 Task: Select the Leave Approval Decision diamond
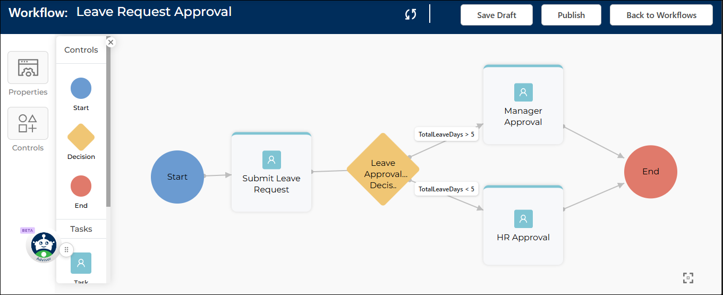(x=383, y=170)
